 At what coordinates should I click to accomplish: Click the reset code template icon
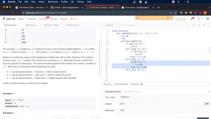click(199, 25)
